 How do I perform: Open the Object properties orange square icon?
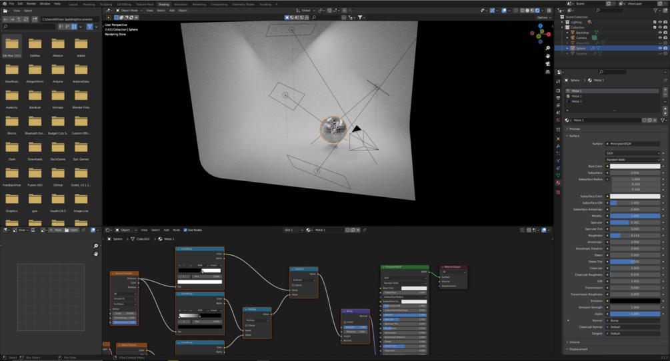click(558, 139)
